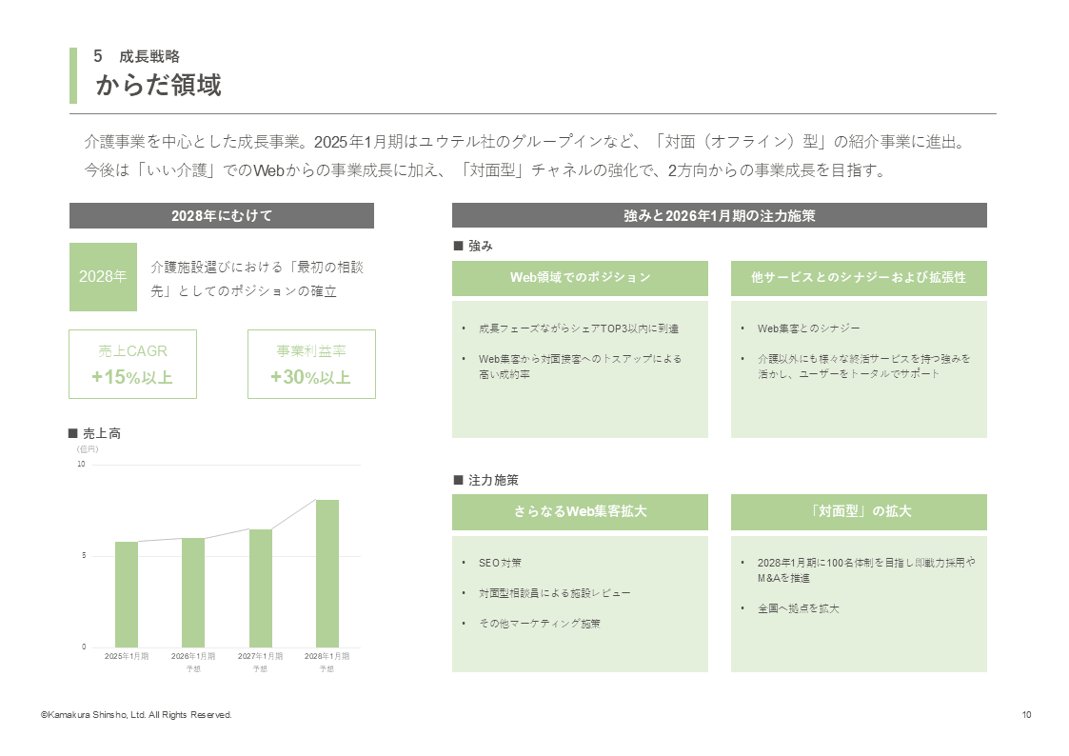Click the 「対面型」の拡大 heading

pos(858,512)
